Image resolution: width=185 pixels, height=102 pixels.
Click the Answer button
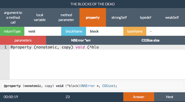click(139, 97)
